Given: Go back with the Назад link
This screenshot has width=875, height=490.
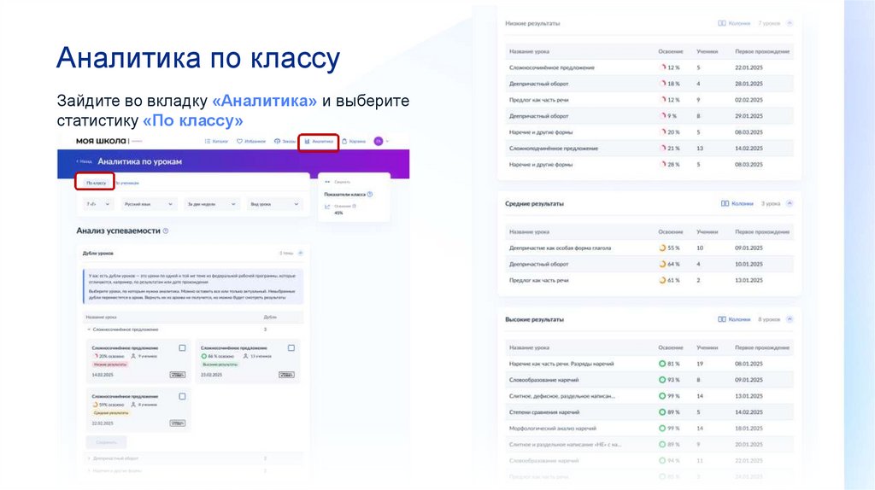Looking at the screenshot, I should [84, 161].
